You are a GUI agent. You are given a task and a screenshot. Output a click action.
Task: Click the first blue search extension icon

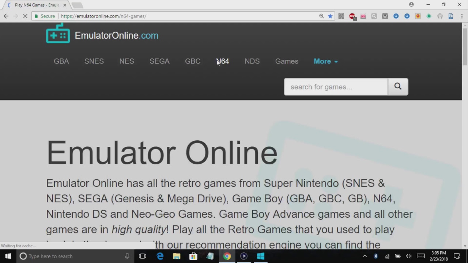pyautogui.click(x=396, y=16)
